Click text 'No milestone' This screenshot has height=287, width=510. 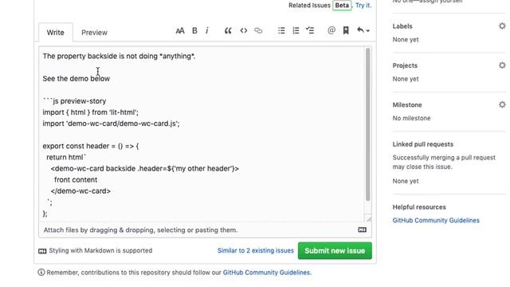point(411,118)
